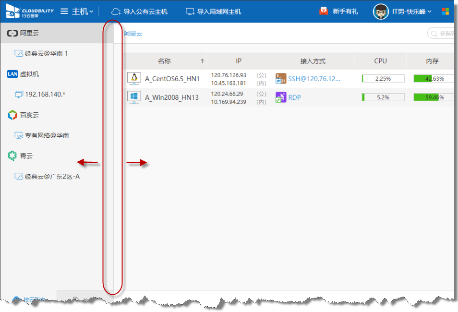Click the 百度云 hexagon logo
Image resolution: width=458 pixels, height=312 pixels.
pyautogui.click(x=12, y=115)
